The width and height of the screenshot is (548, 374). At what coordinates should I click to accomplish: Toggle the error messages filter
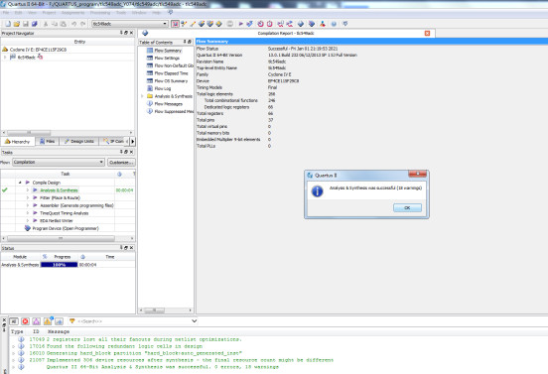point(25,321)
